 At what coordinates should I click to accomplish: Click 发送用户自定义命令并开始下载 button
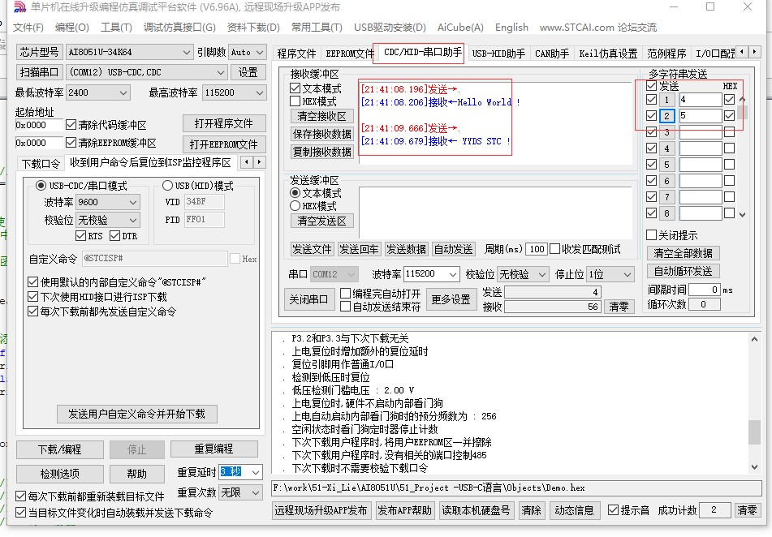136,414
